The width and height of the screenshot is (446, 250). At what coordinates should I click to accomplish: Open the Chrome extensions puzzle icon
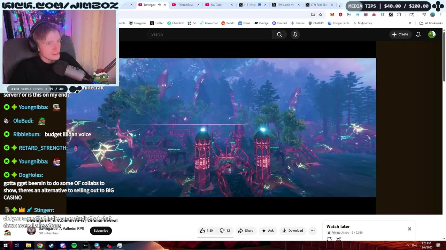tap(399, 15)
